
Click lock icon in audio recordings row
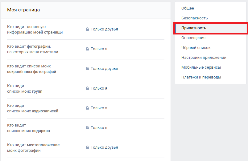point(87,108)
